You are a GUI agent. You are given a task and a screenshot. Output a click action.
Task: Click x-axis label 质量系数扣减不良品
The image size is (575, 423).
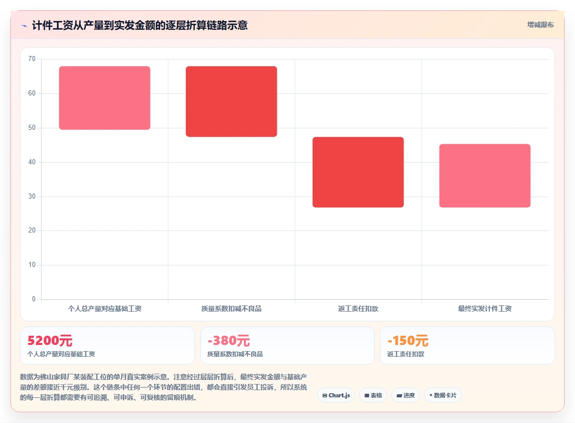232,309
